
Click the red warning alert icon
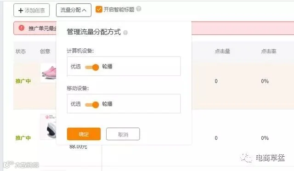(22, 28)
